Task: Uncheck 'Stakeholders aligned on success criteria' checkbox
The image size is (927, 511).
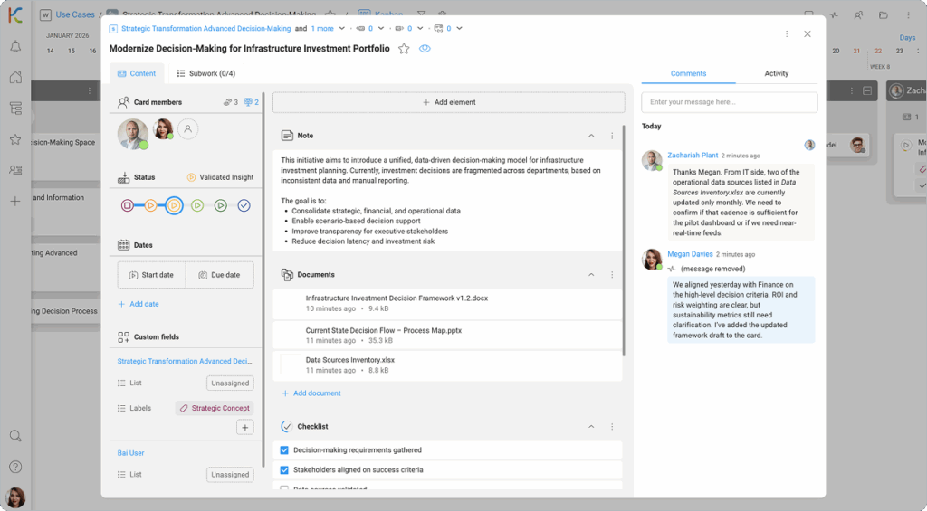Action: 284,470
